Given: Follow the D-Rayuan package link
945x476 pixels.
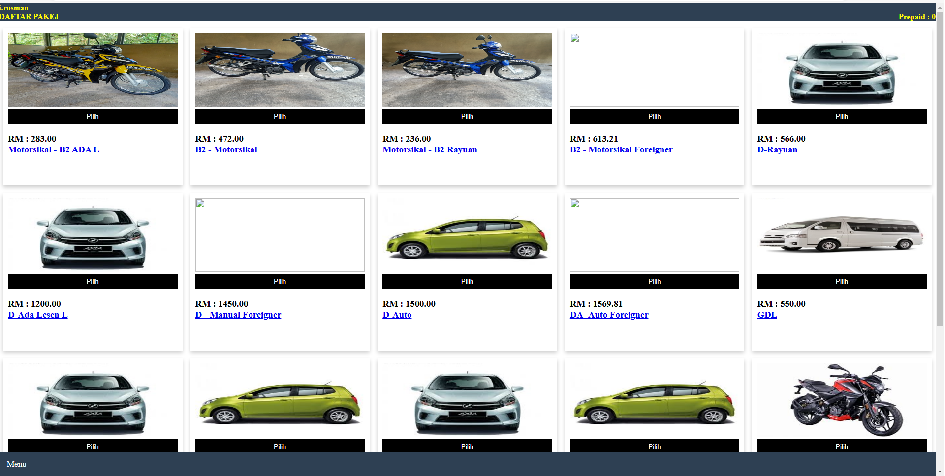Looking at the screenshot, I should coord(777,149).
